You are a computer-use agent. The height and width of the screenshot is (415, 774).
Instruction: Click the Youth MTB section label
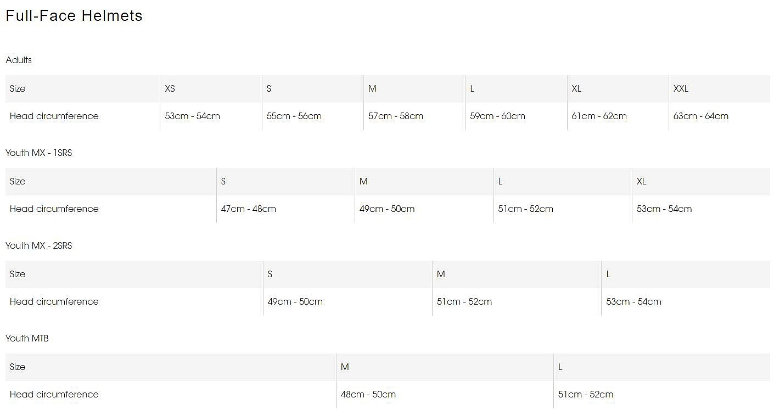click(27, 338)
